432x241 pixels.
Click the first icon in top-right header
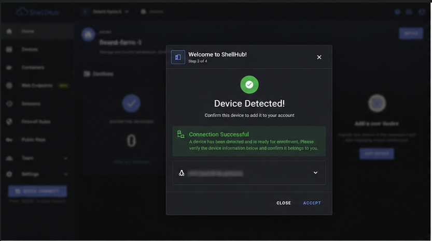(x=397, y=12)
